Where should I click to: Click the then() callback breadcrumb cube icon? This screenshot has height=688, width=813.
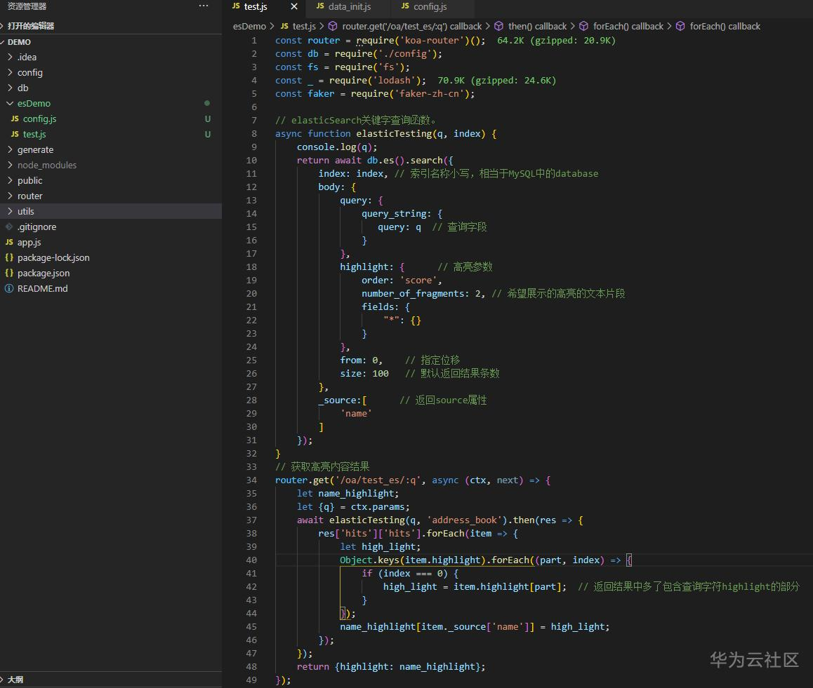pyautogui.click(x=499, y=27)
